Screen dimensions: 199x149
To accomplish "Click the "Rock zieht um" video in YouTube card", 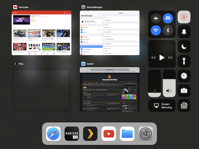I will [x=22, y=20].
